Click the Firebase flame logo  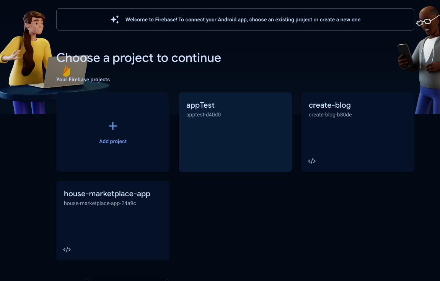tap(67, 71)
